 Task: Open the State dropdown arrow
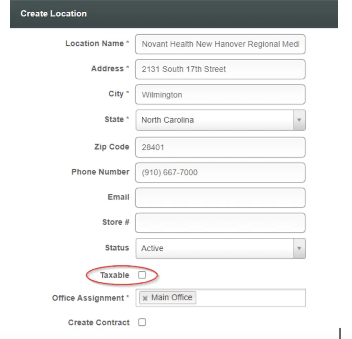(299, 120)
